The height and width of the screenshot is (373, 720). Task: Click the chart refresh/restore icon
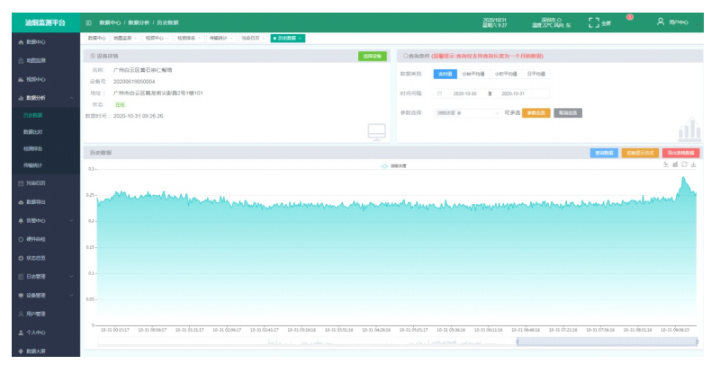[x=684, y=164]
